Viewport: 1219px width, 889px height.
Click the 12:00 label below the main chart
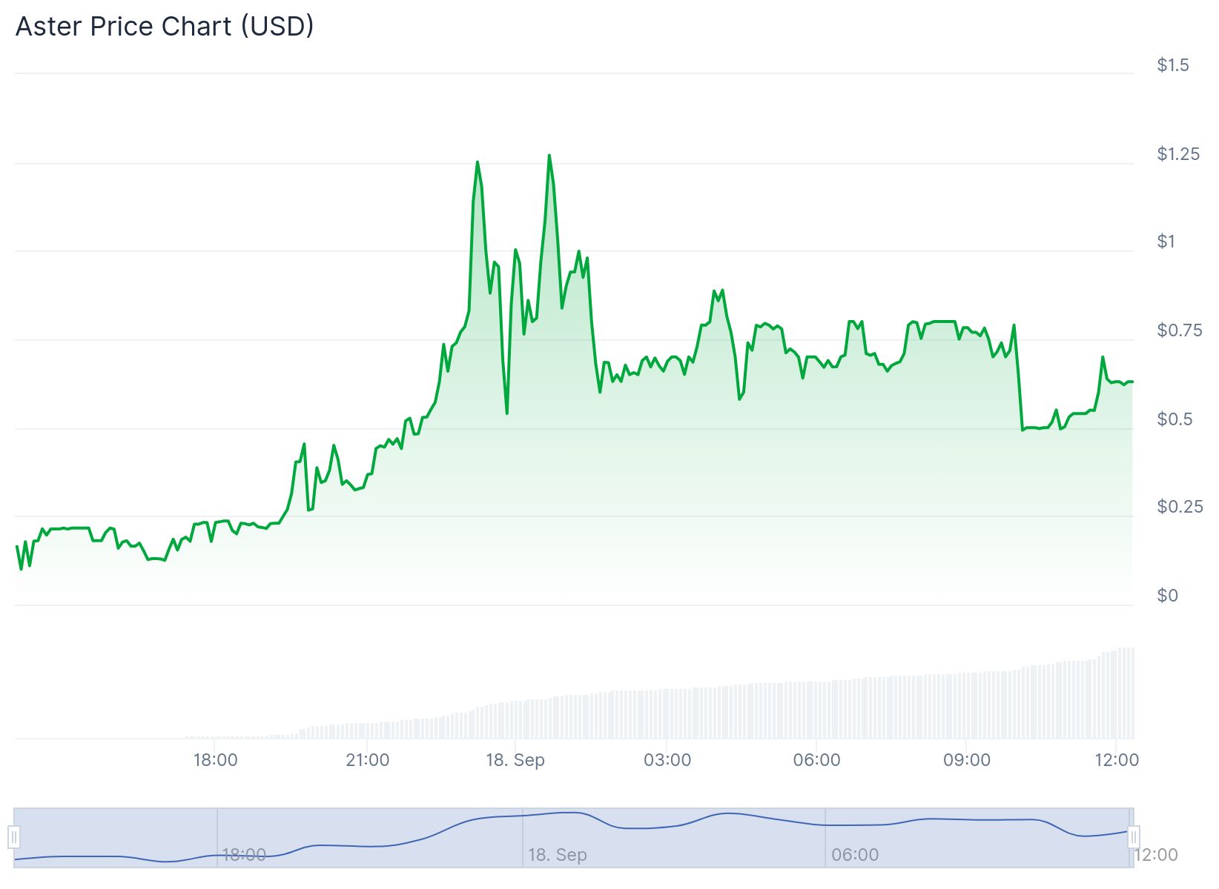[x=1117, y=760]
